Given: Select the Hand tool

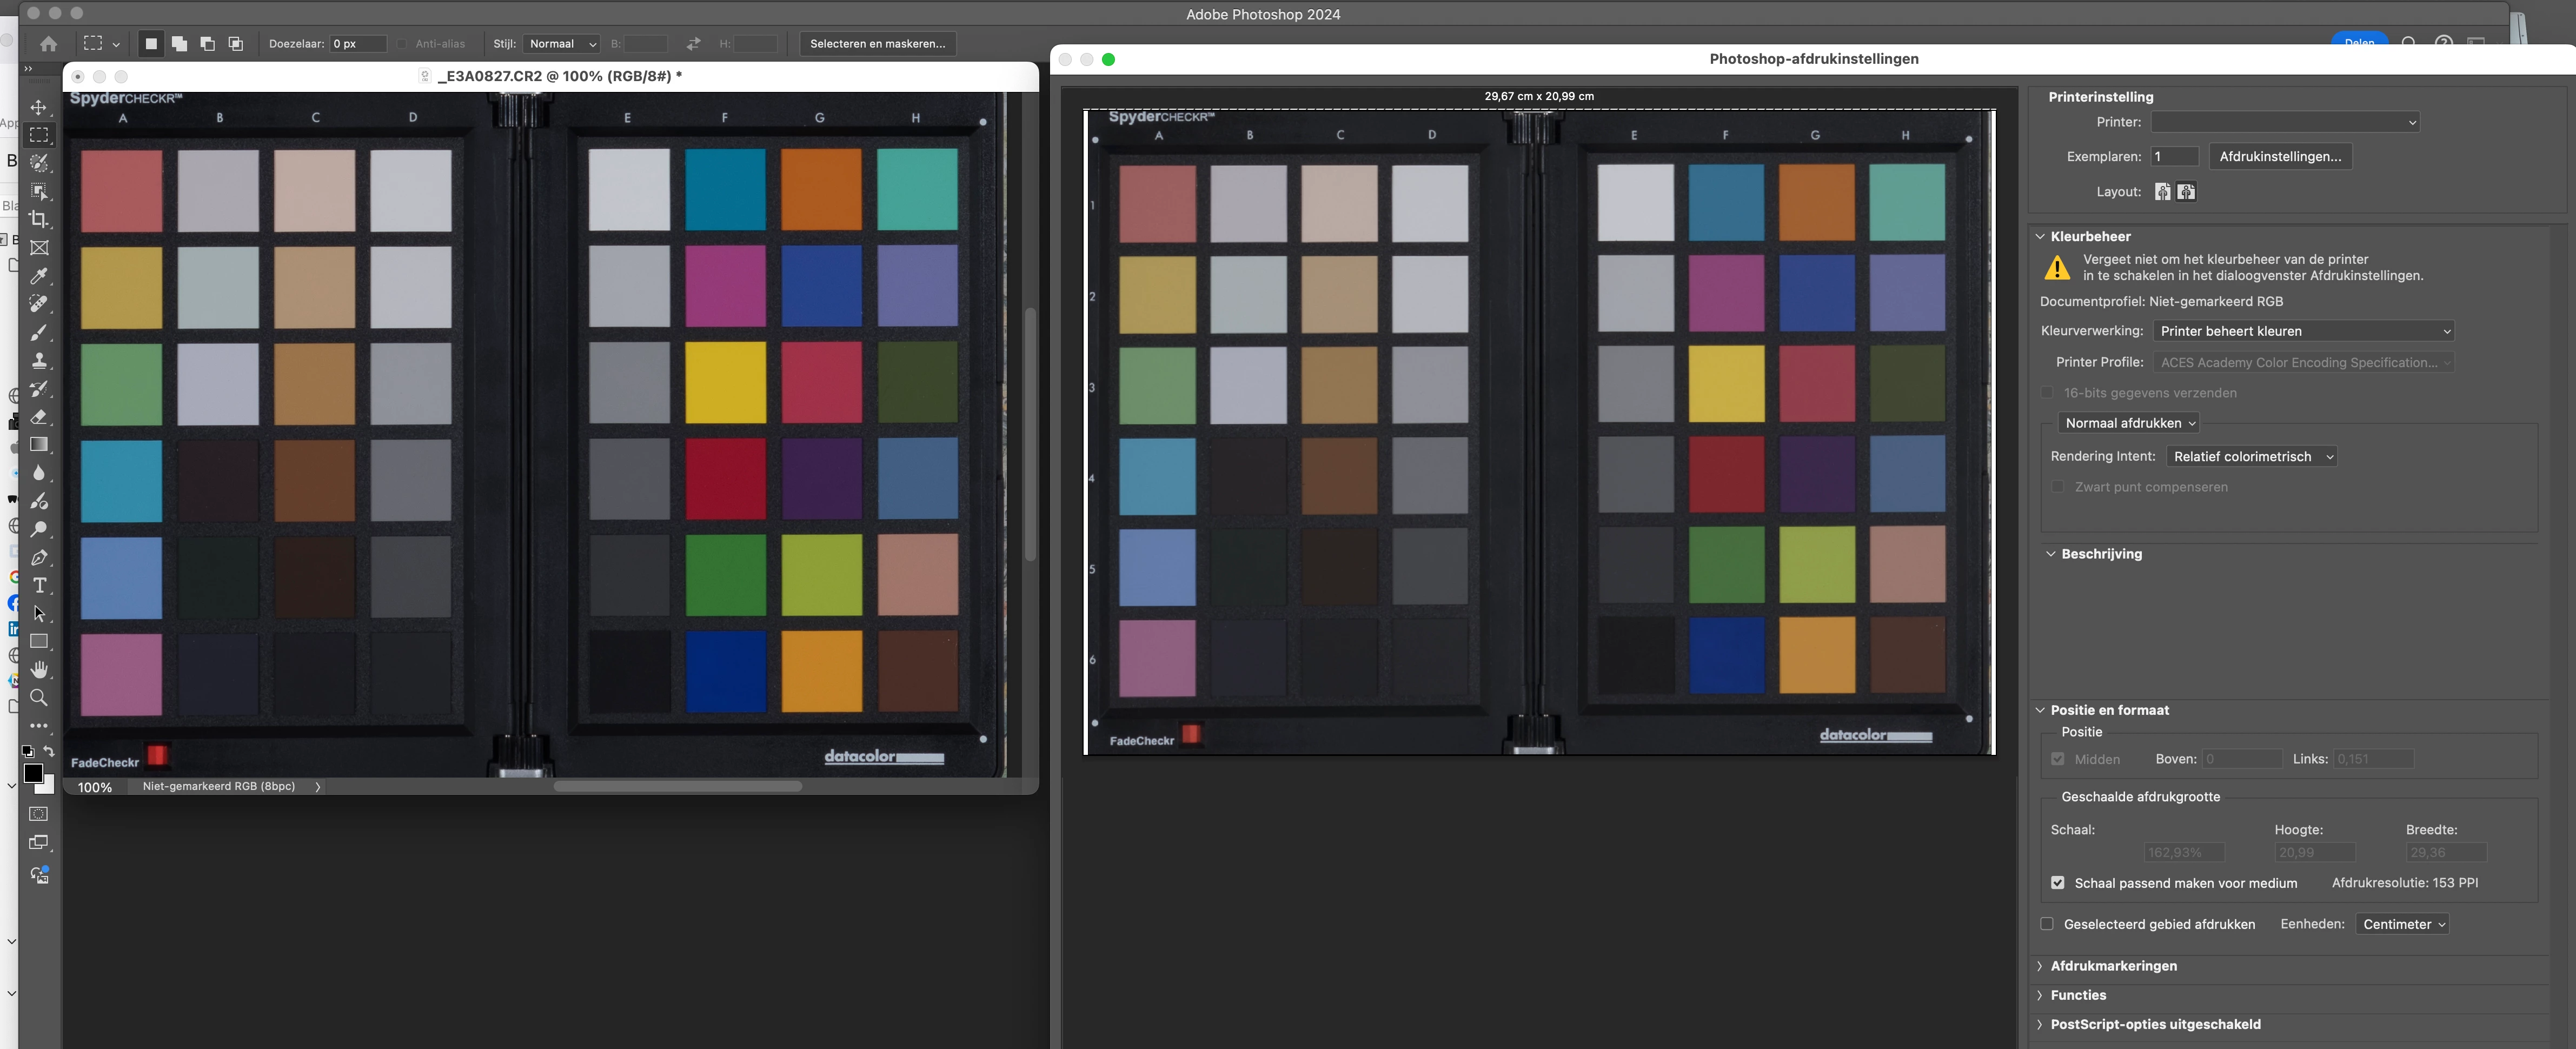Looking at the screenshot, I should (39, 669).
